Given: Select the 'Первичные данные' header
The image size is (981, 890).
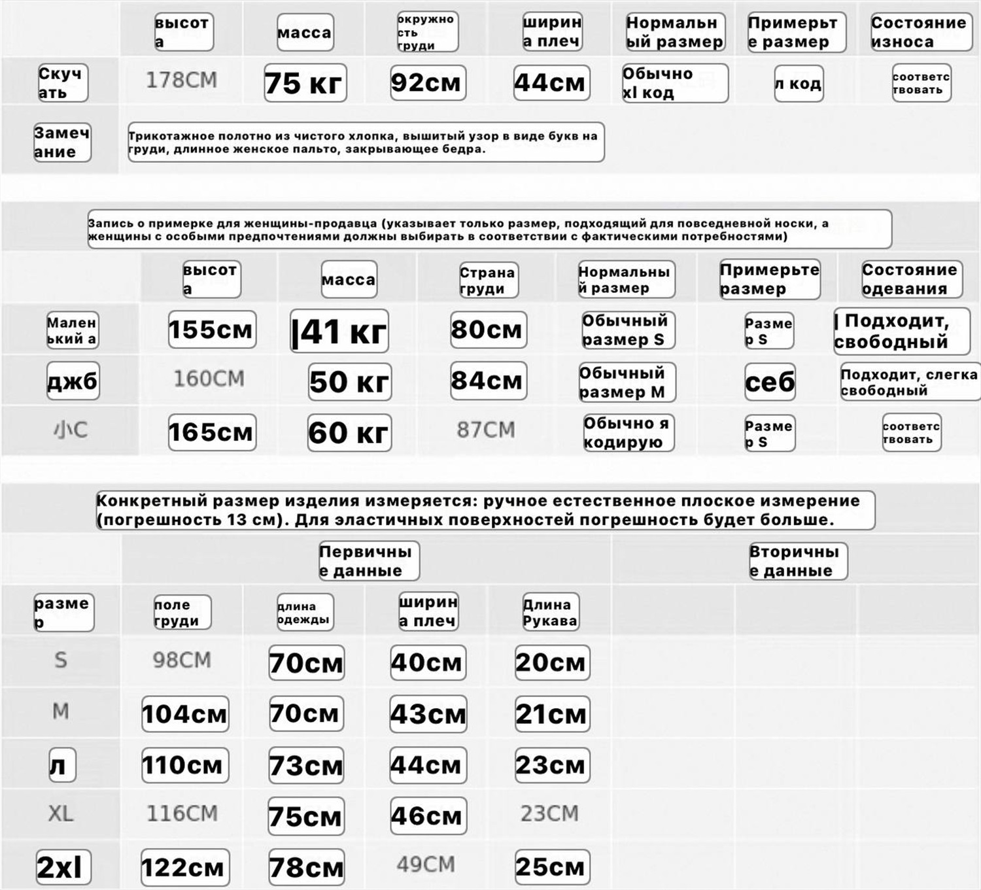Looking at the screenshot, I should click(x=368, y=561).
